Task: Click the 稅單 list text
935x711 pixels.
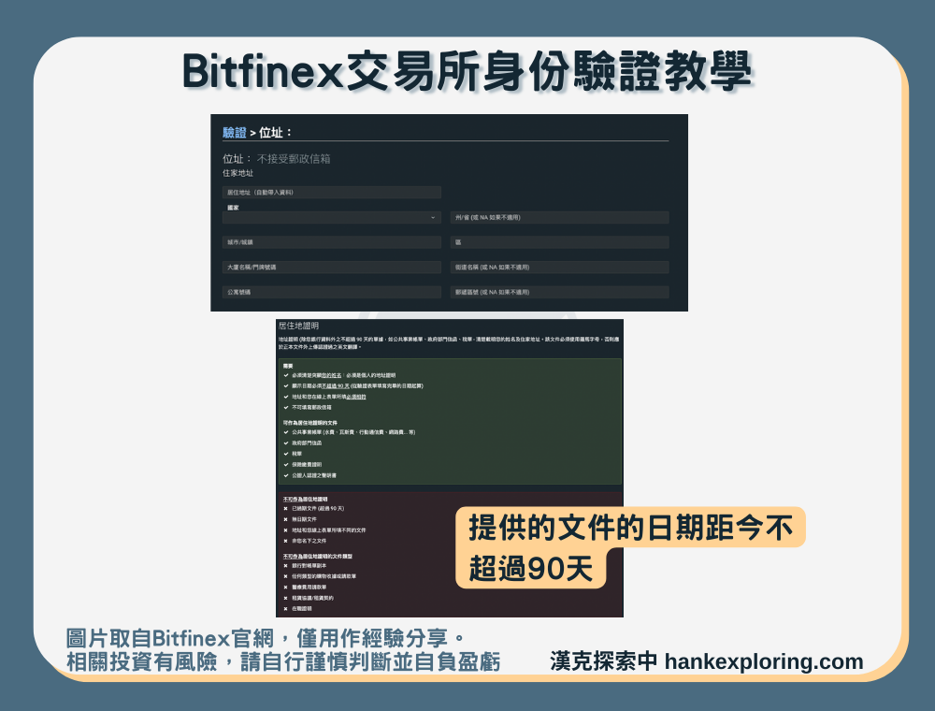Action: tap(296, 454)
